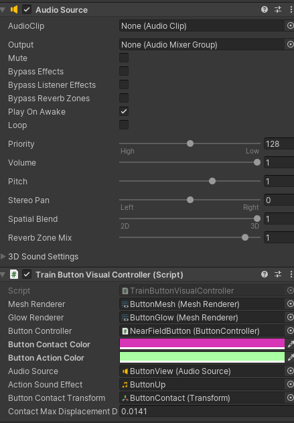Enable the Mute checkbox

(124, 58)
